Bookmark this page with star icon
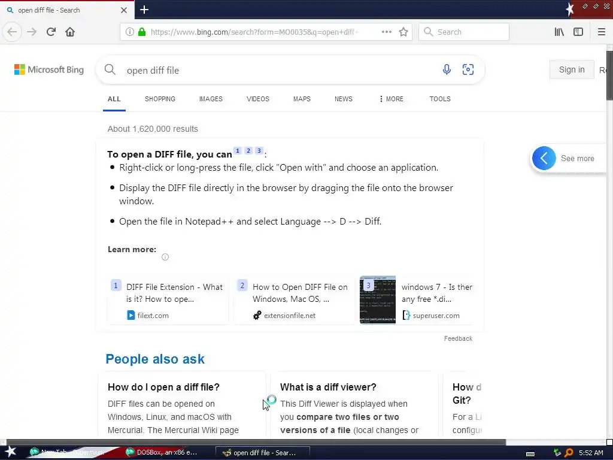This screenshot has width=613, height=460. pyautogui.click(x=403, y=32)
